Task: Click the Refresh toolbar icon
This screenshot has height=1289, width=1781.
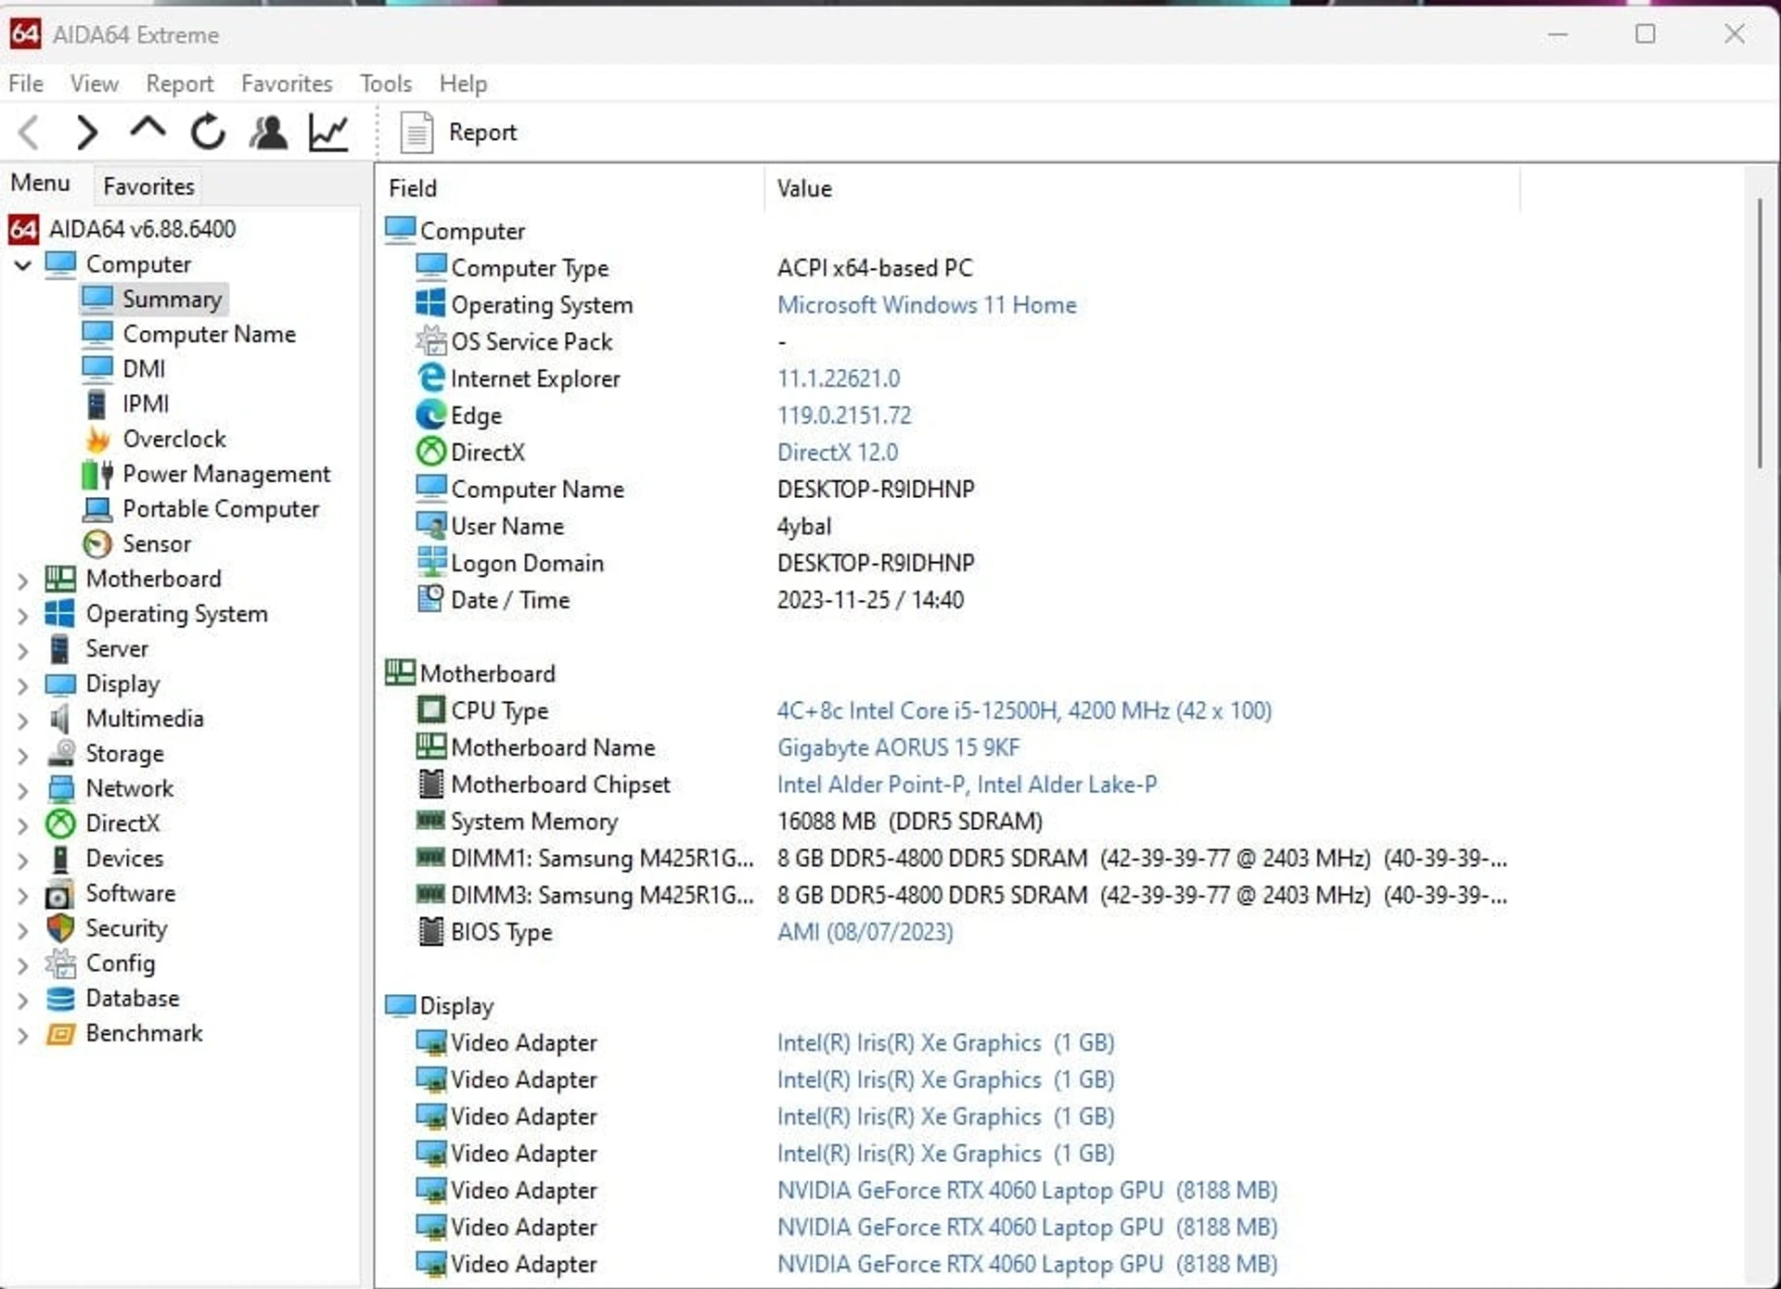Action: [x=208, y=132]
